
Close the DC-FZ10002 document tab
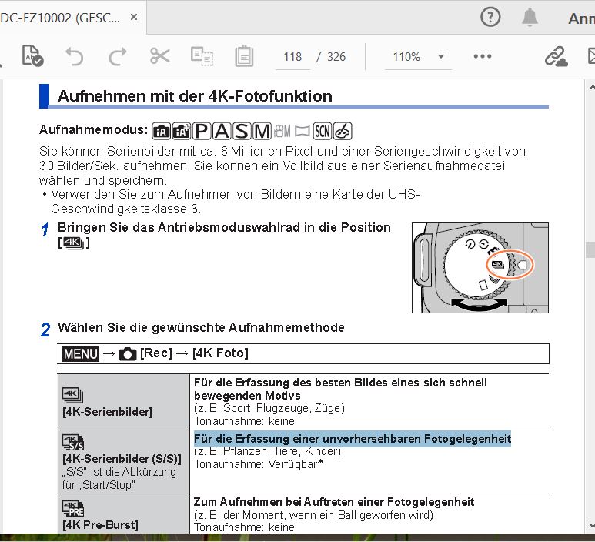click(x=134, y=18)
